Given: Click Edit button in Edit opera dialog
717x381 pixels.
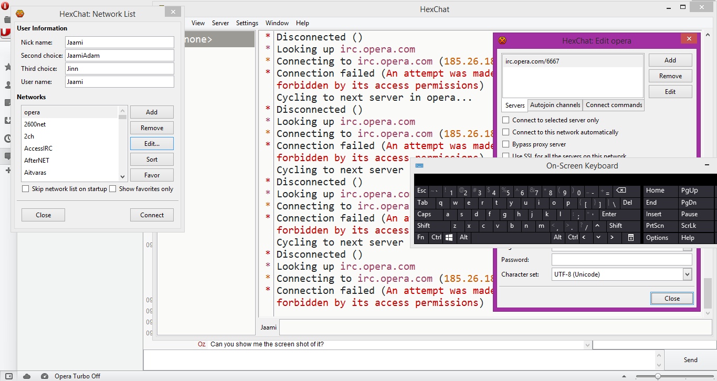Looking at the screenshot, I should [x=670, y=92].
